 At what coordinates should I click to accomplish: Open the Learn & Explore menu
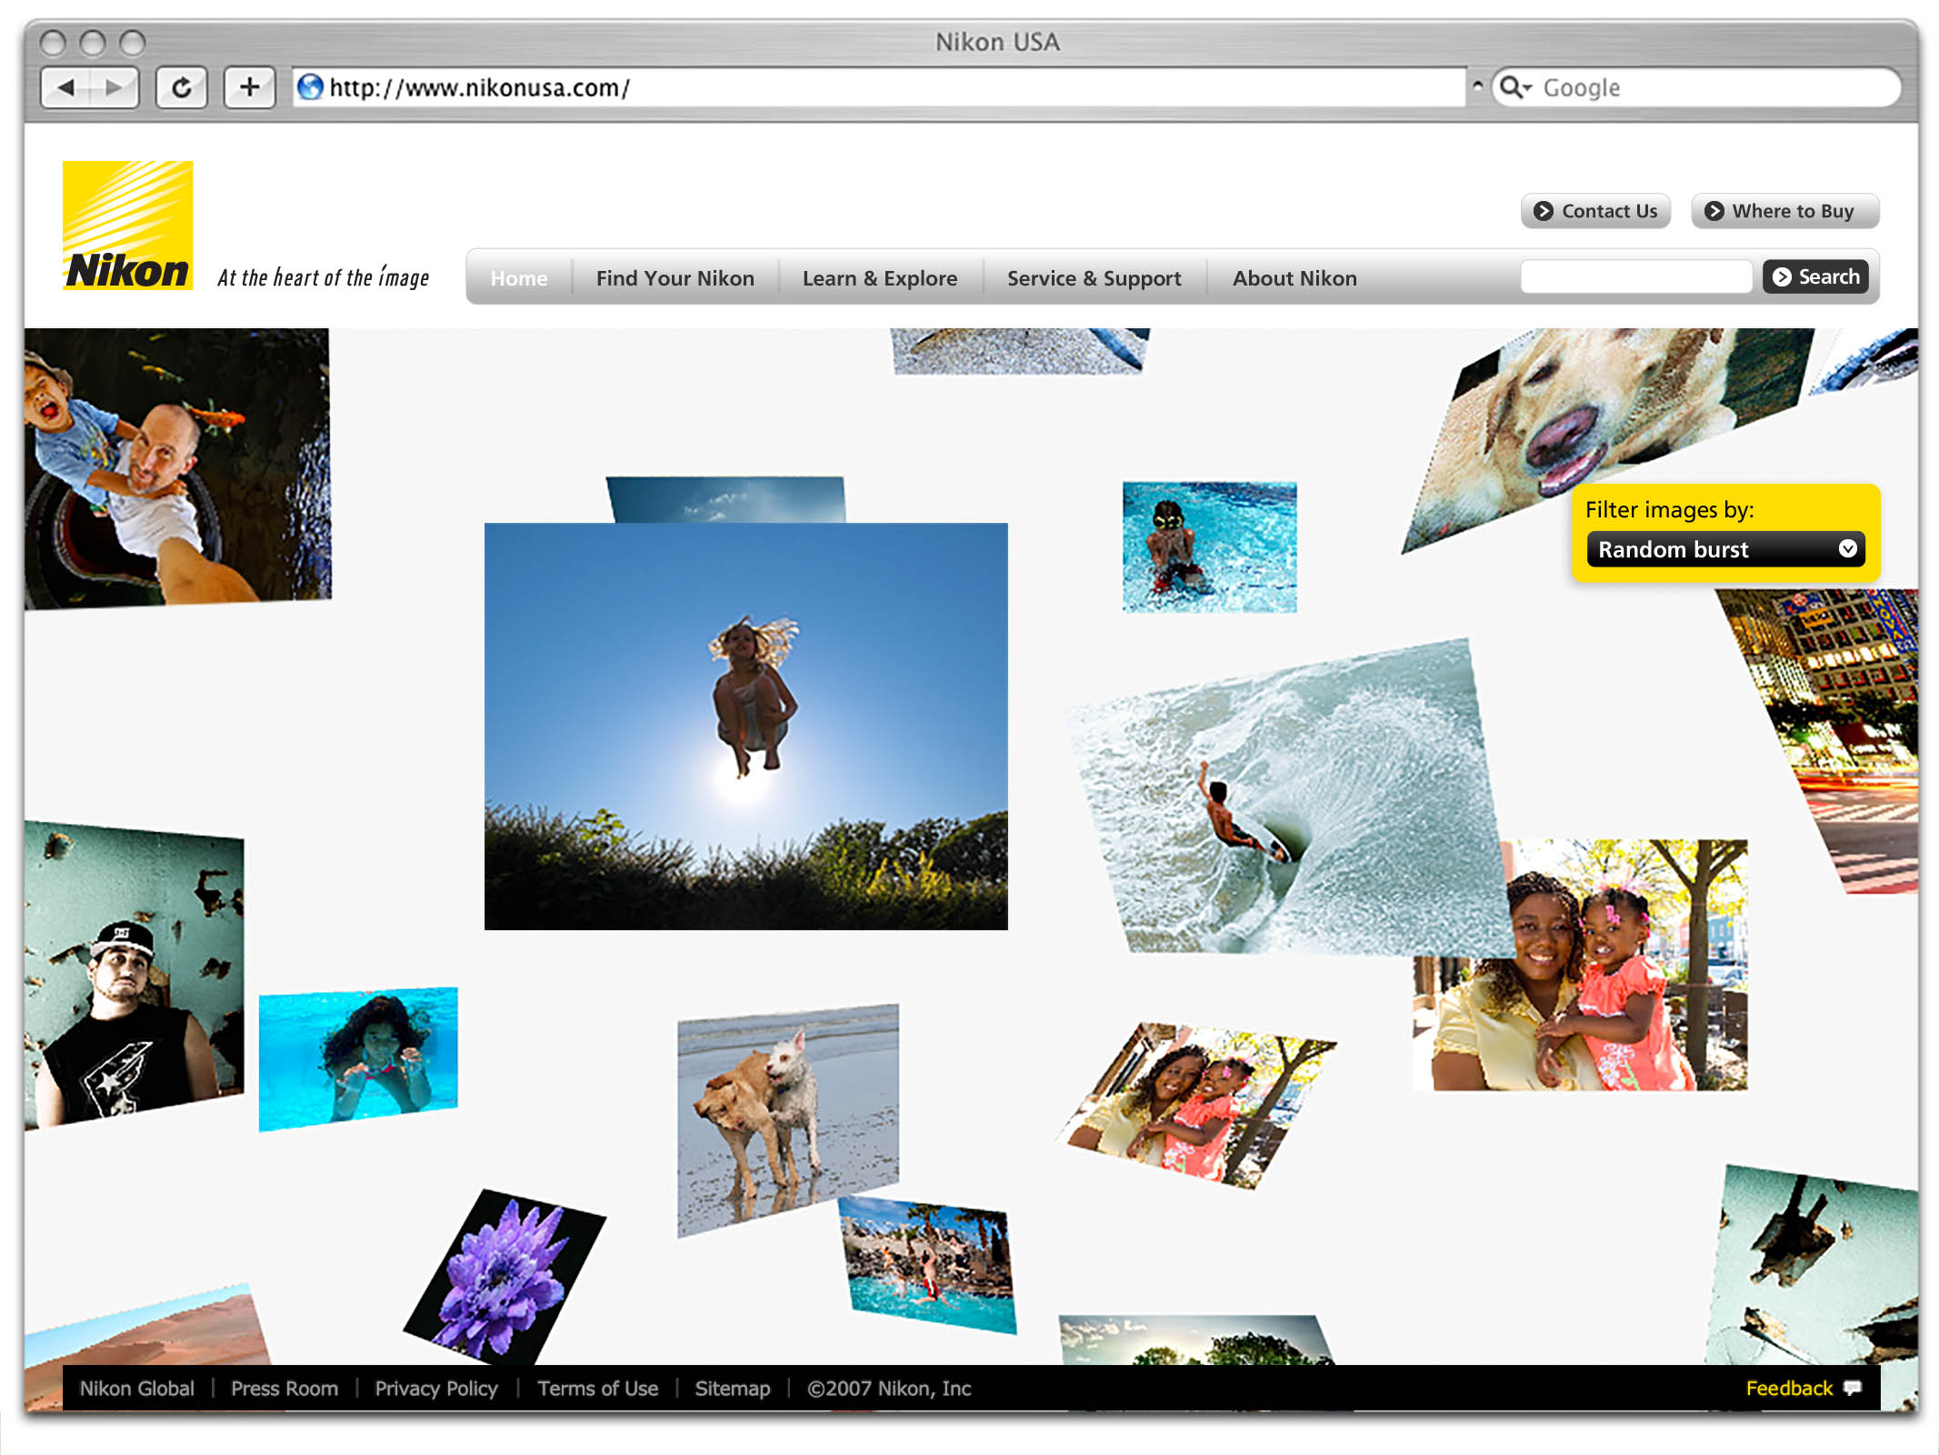(879, 278)
